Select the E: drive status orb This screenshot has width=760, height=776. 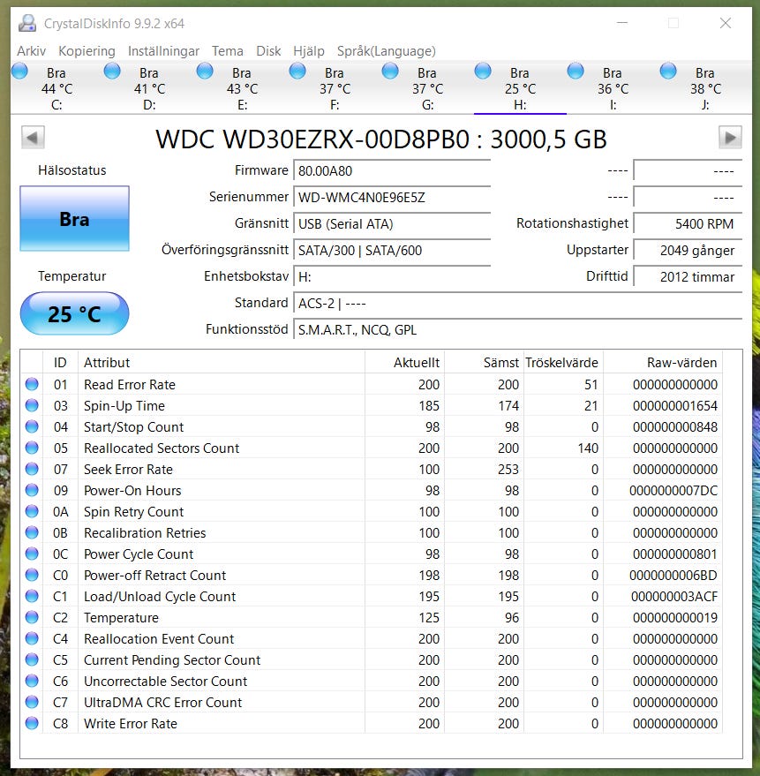[205, 72]
